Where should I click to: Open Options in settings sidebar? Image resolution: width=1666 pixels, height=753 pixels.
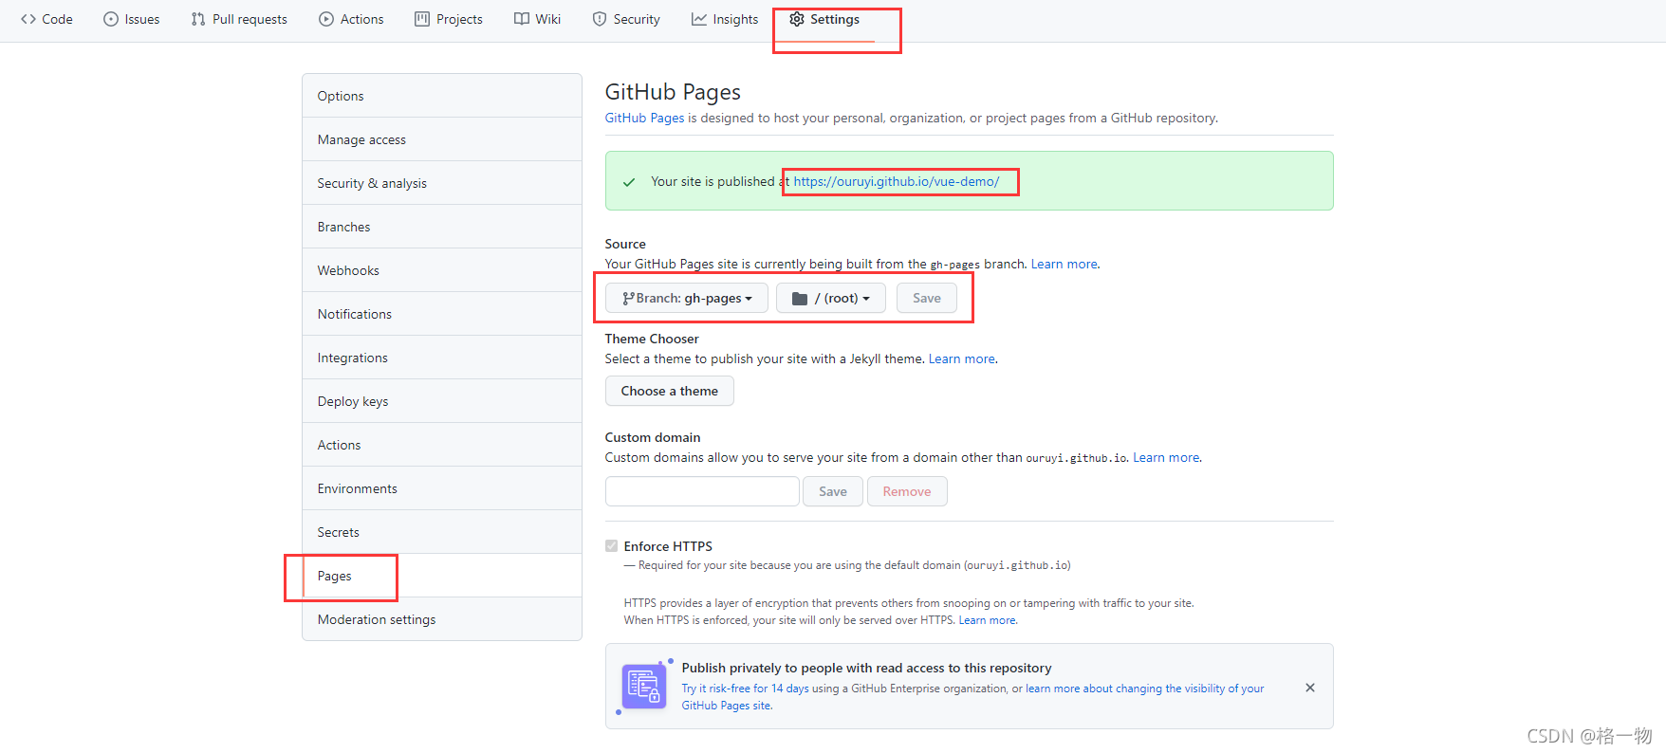(x=442, y=96)
